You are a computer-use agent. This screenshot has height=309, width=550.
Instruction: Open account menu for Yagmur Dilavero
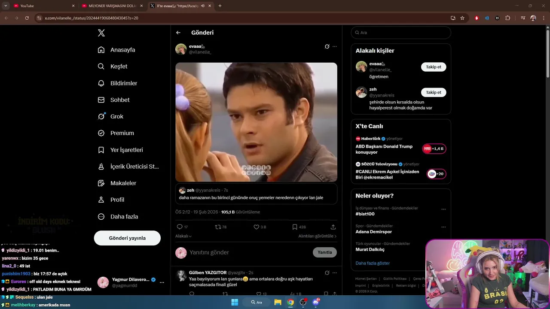tap(162, 282)
